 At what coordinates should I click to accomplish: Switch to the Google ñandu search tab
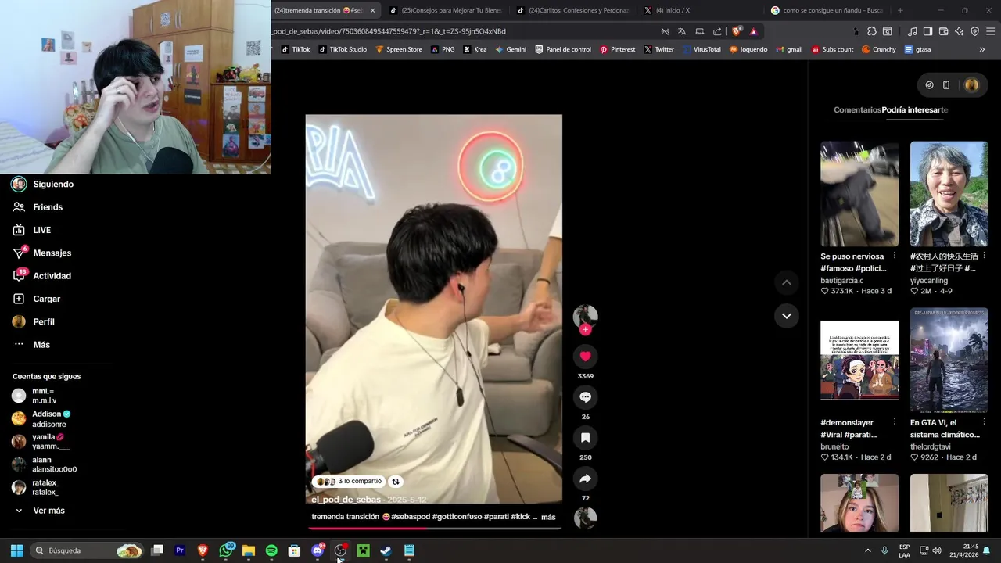point(827,10)
